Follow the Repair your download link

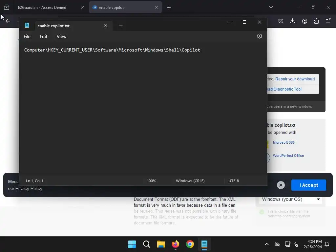point(295,79)
